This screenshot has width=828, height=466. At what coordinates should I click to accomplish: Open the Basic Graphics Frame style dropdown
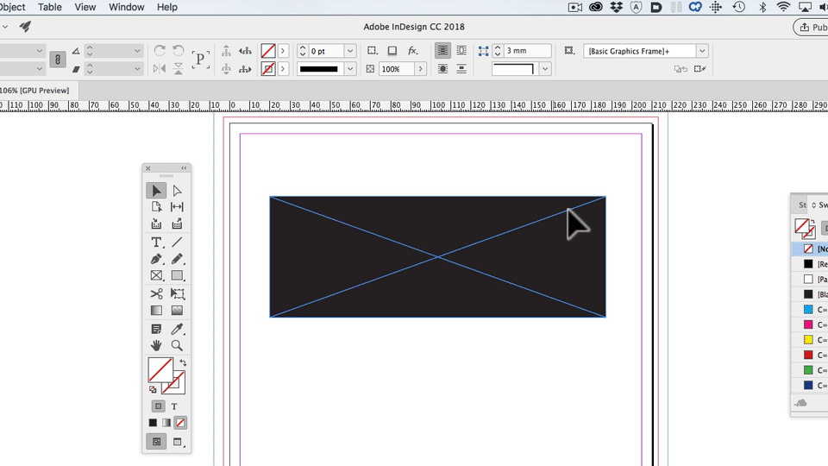(x=702, y=51)
